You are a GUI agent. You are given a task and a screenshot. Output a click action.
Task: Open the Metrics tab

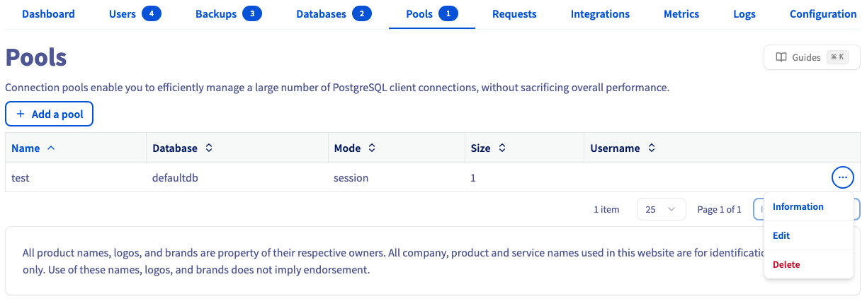point(681,14)
